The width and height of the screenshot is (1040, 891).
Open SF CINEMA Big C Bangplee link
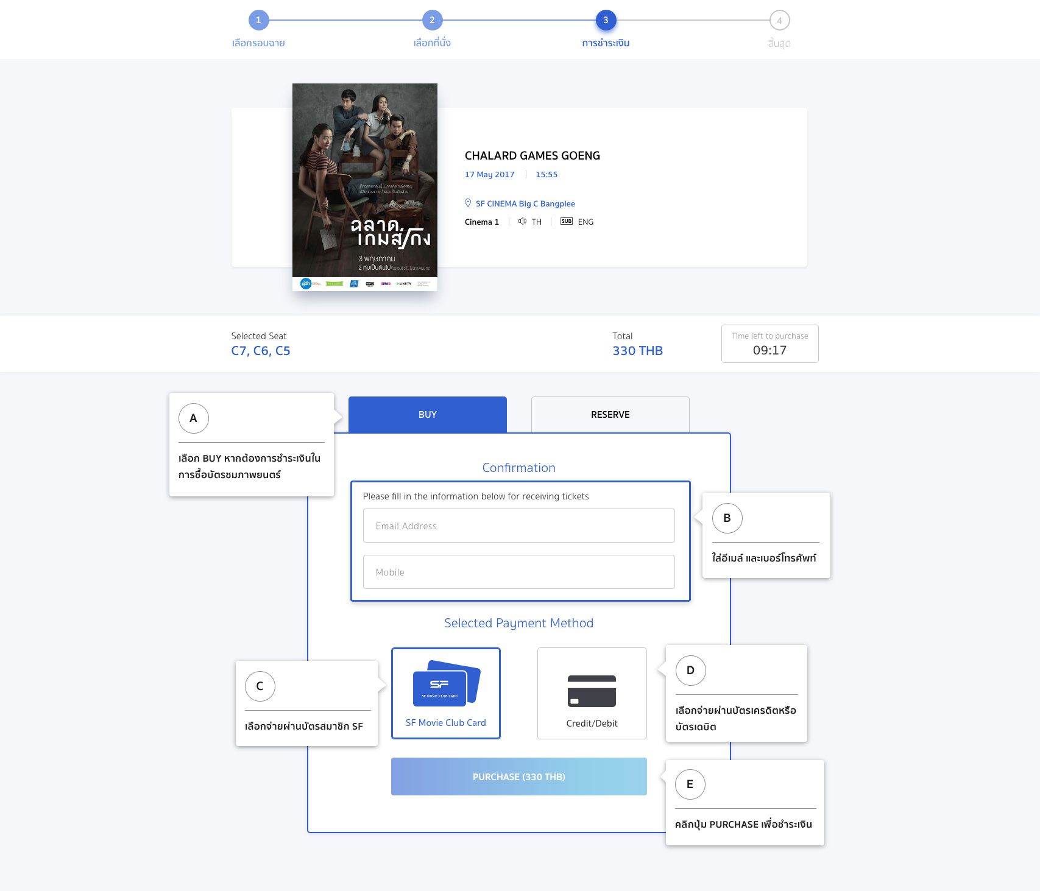[x=525, y=203]
